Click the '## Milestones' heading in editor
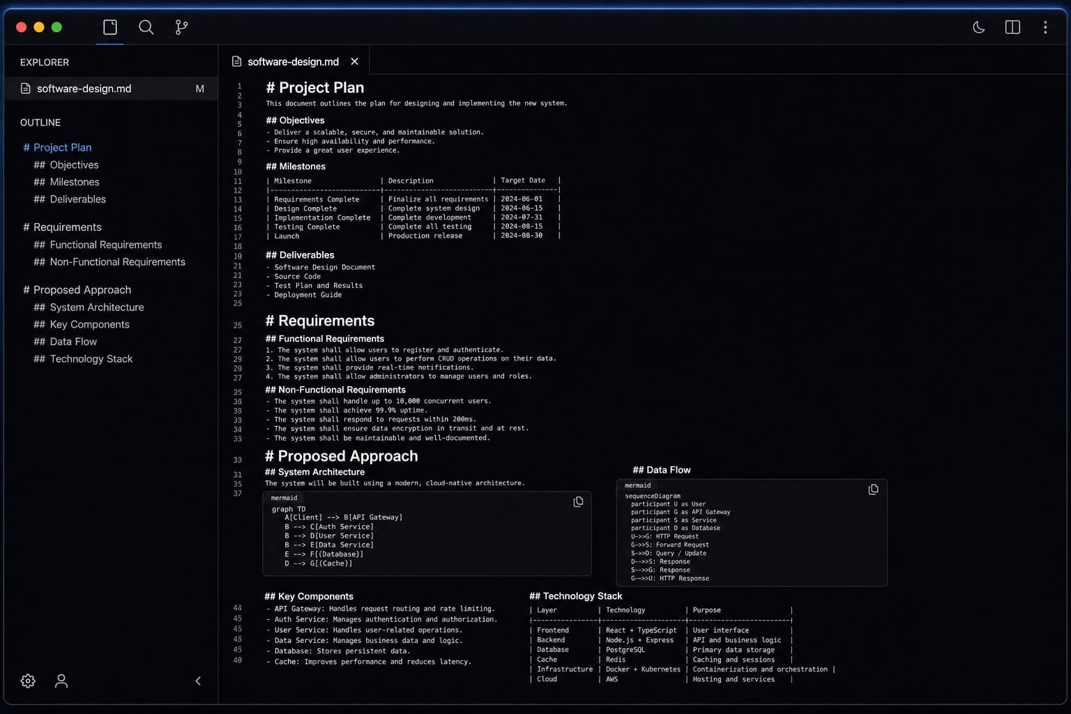 [x=296, y=167]
